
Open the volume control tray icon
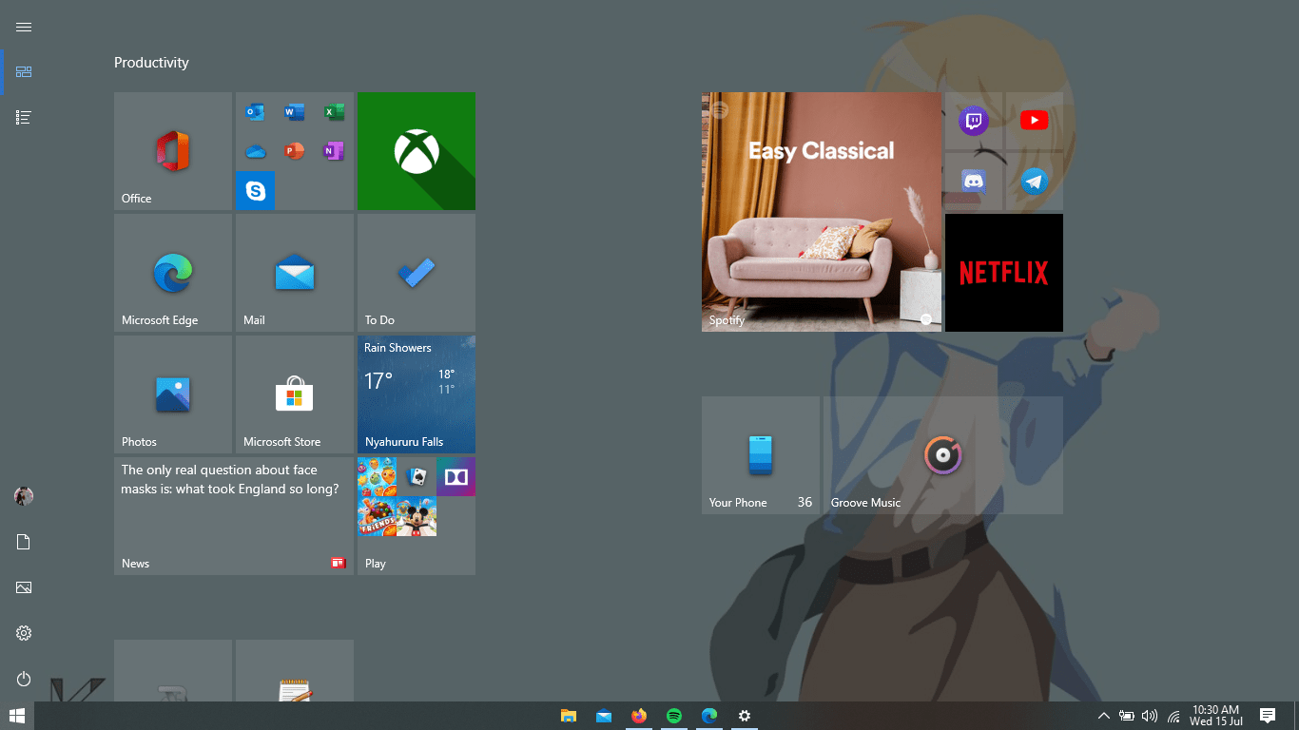(x=1150, y=716)
